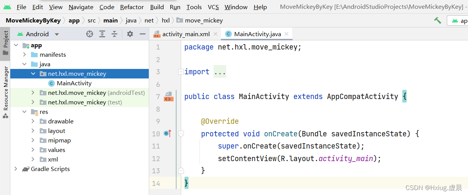Click related XML file gutter icon on line 7

tap(168, 97)
